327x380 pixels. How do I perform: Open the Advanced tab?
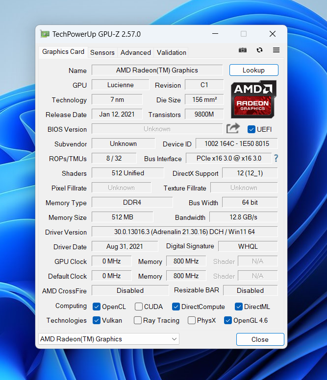[x=136, y=52]
